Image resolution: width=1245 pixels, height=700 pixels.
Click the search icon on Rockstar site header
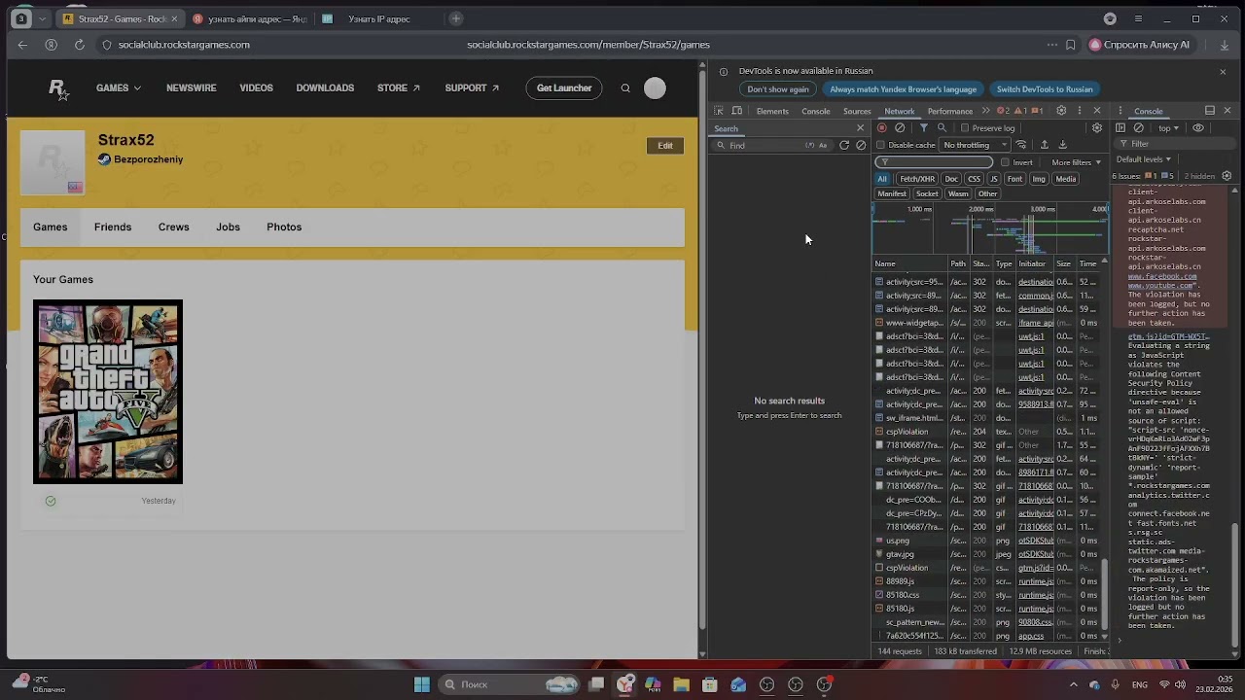click(x=625, y=88)
